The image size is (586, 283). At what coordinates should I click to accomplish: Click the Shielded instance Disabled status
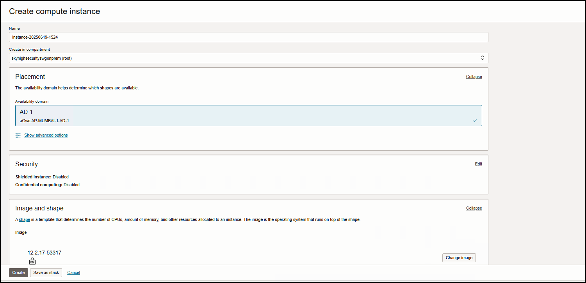61,177
